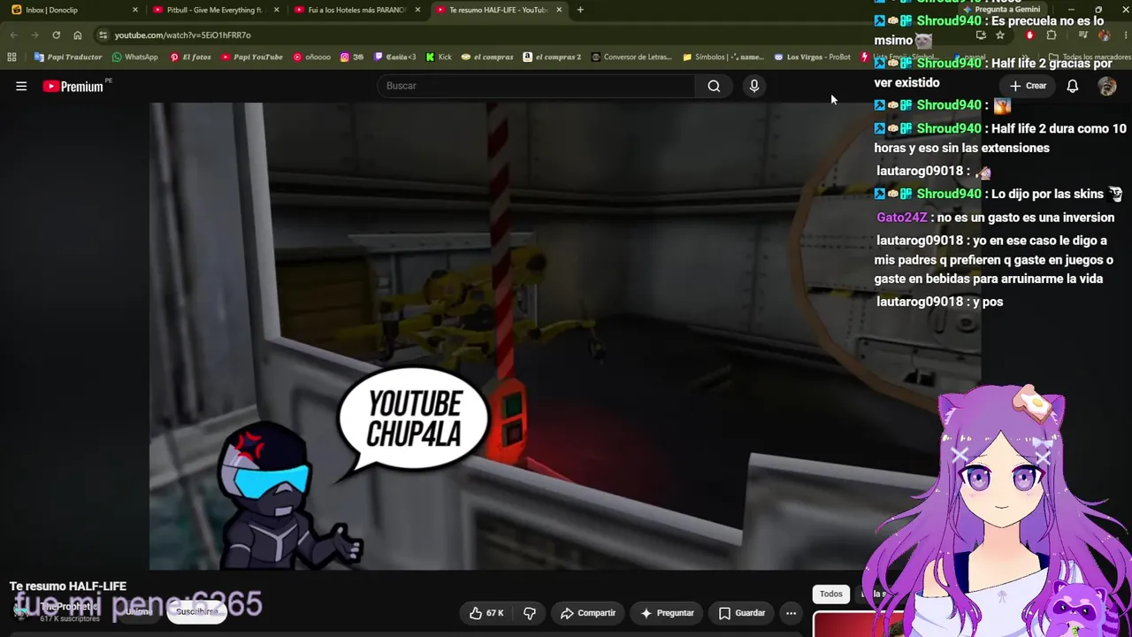Viewport: 1132px width, 637px height.
Task: Save the video with Guardar
Action: (741, 613)
